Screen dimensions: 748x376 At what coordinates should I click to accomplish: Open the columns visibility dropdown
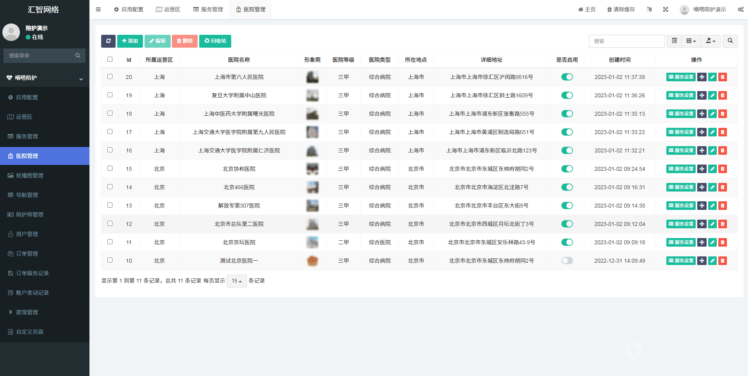(691, 41)
